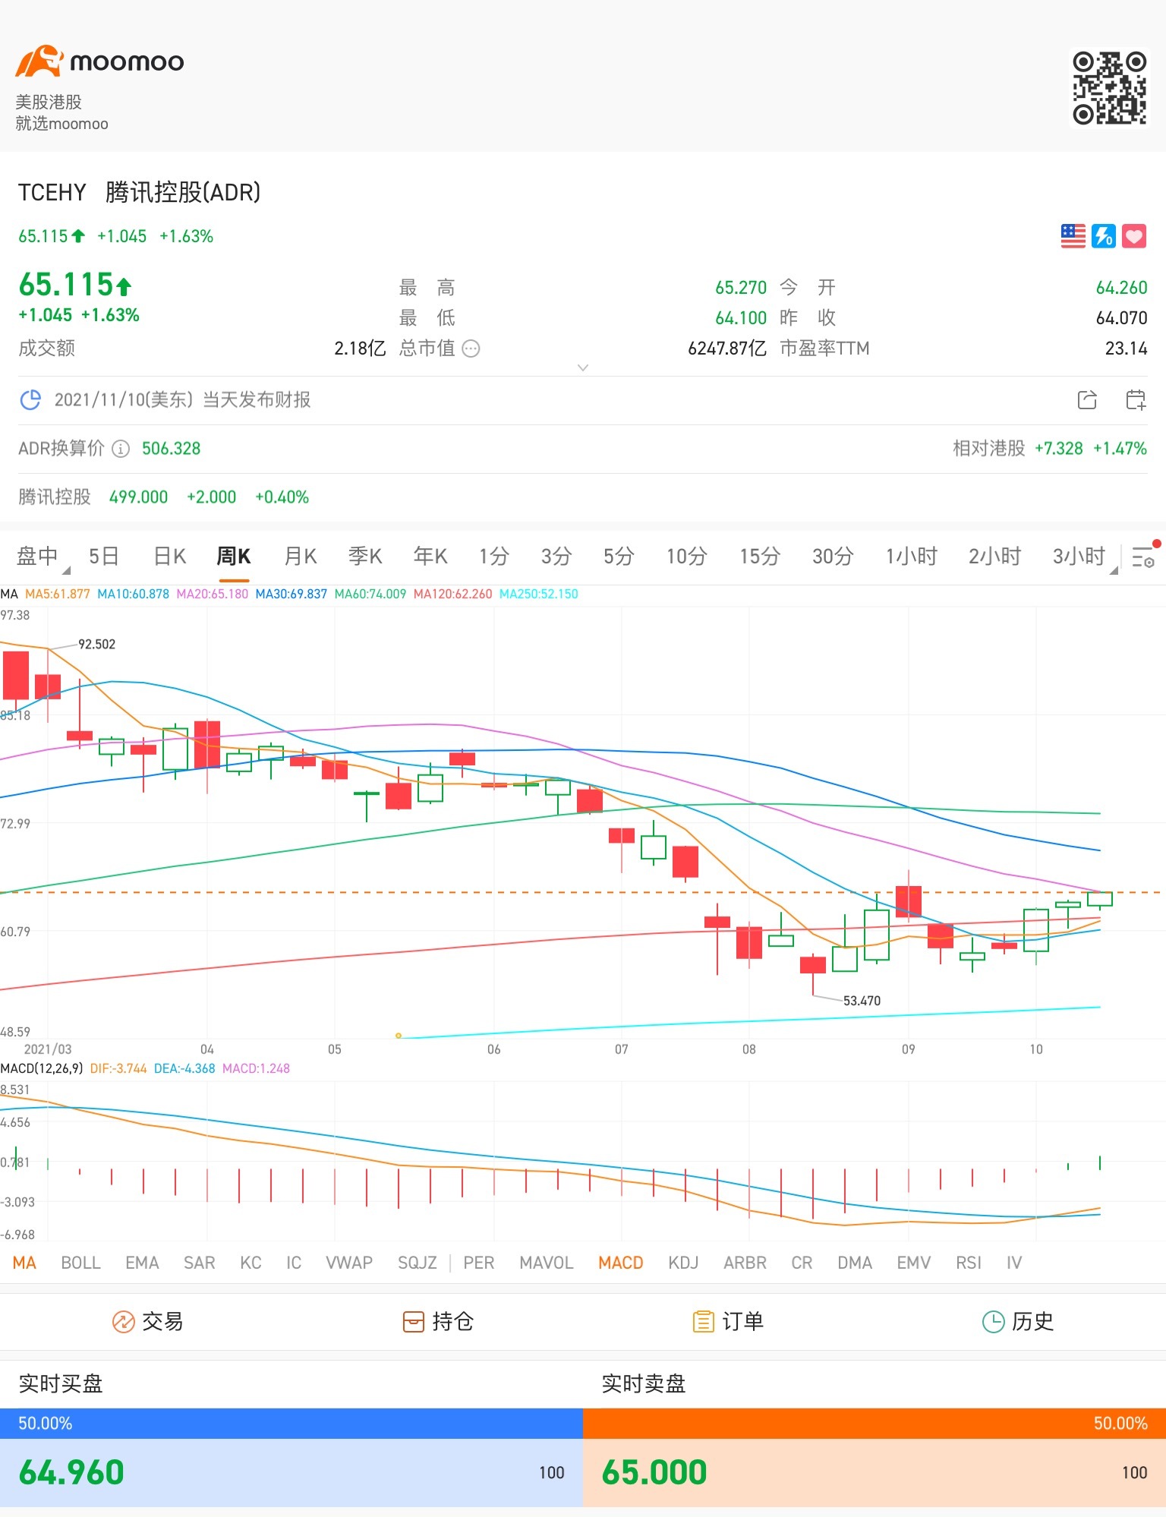Tap the moomoo logo

(99, 61)
